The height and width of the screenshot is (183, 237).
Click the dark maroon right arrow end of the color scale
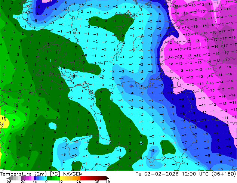point(107,178)
